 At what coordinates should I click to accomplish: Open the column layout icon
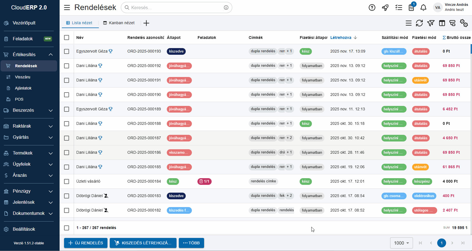(442, 23)
